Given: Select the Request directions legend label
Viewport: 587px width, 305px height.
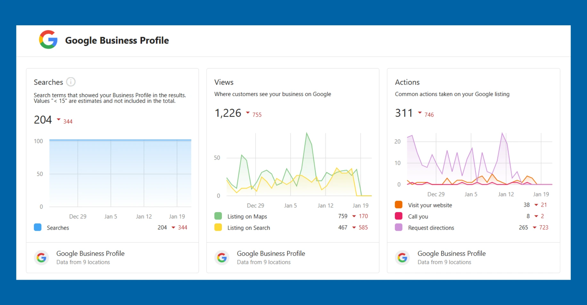Looking at the screenshot, I should point(431,228).
